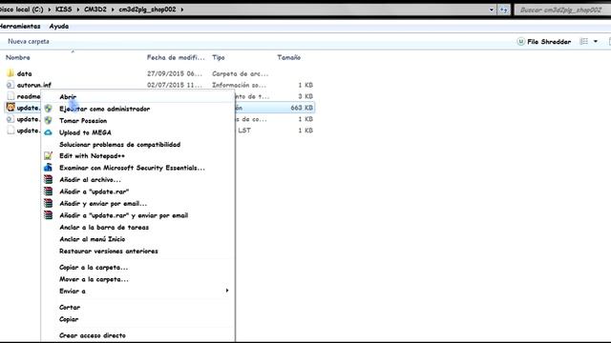Expand the arrow after cm3d2plg_shop002 in path

tap(182, 10)
